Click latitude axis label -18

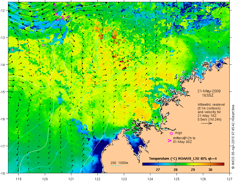pos(3,173)
